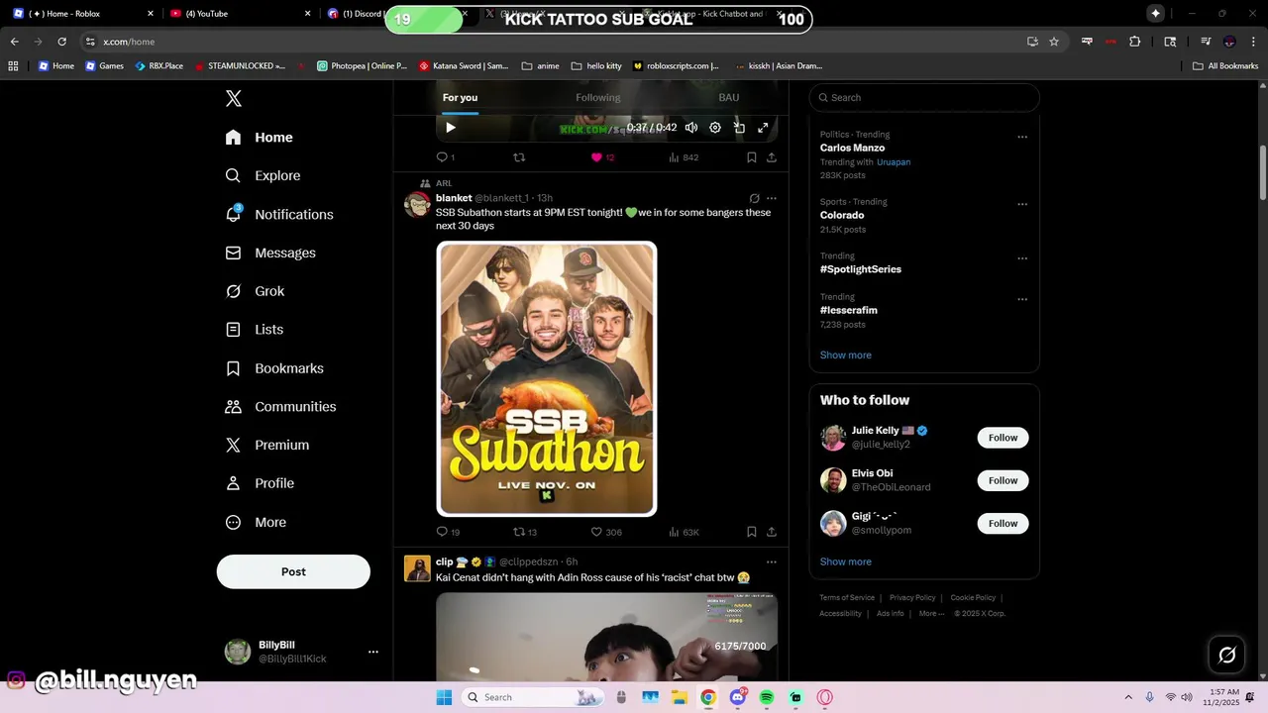Open video settings gear

click(715, 128)
